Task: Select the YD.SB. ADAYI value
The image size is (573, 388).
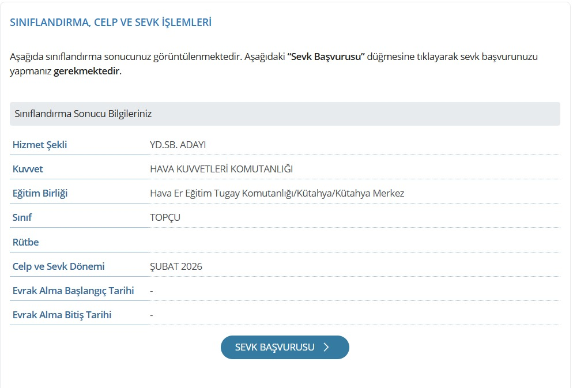Action: coord(178,145)
